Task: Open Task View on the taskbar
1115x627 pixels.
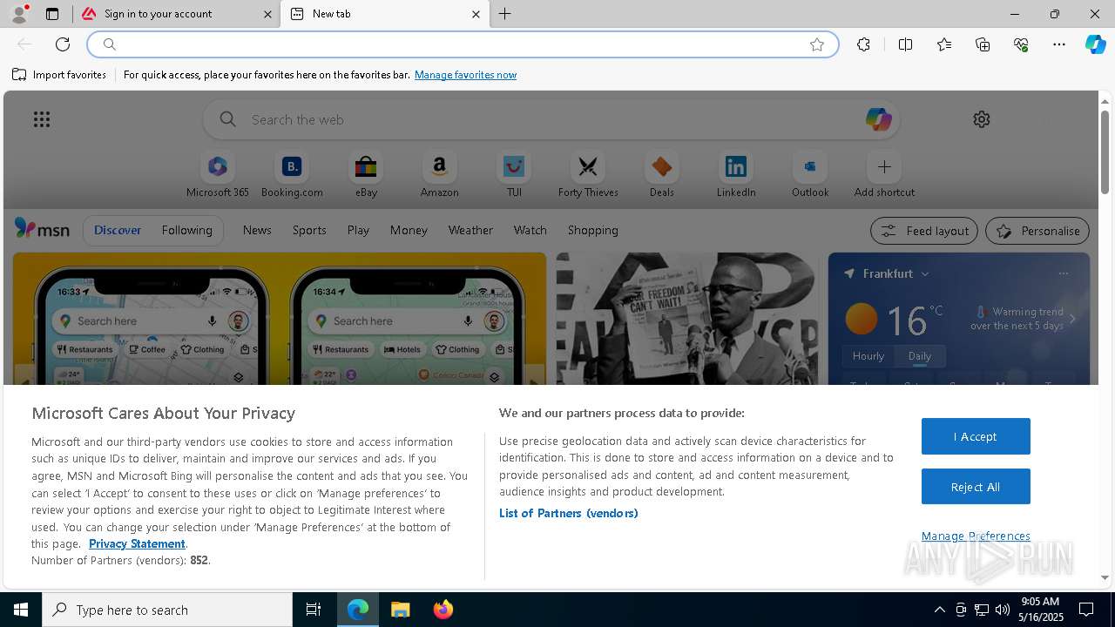Action: point(314,610)
